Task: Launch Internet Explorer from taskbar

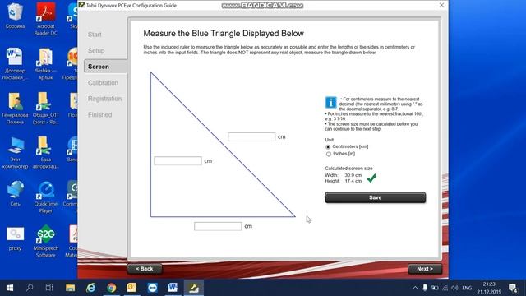Action: [91, 288]
